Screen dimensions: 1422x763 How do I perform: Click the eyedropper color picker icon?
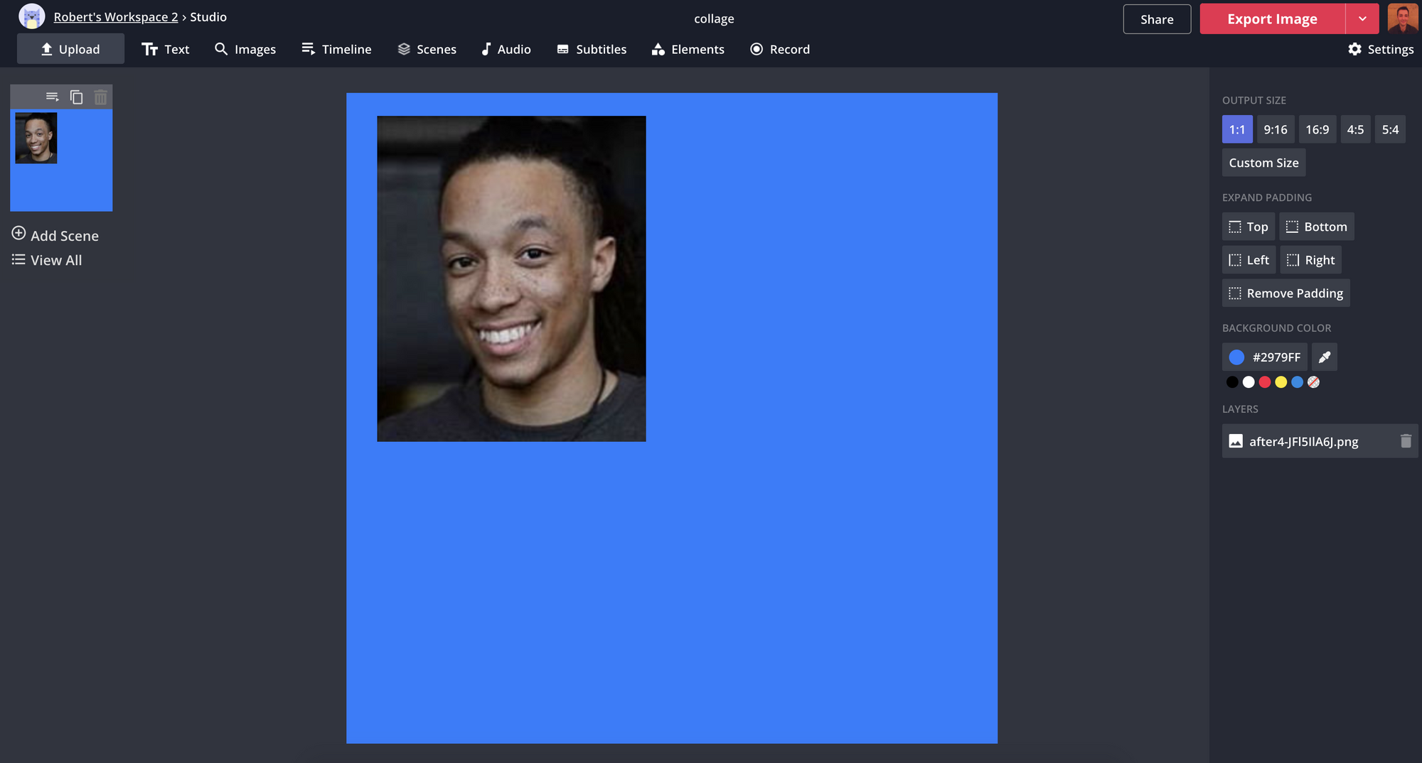click(x=1324, y=357)
